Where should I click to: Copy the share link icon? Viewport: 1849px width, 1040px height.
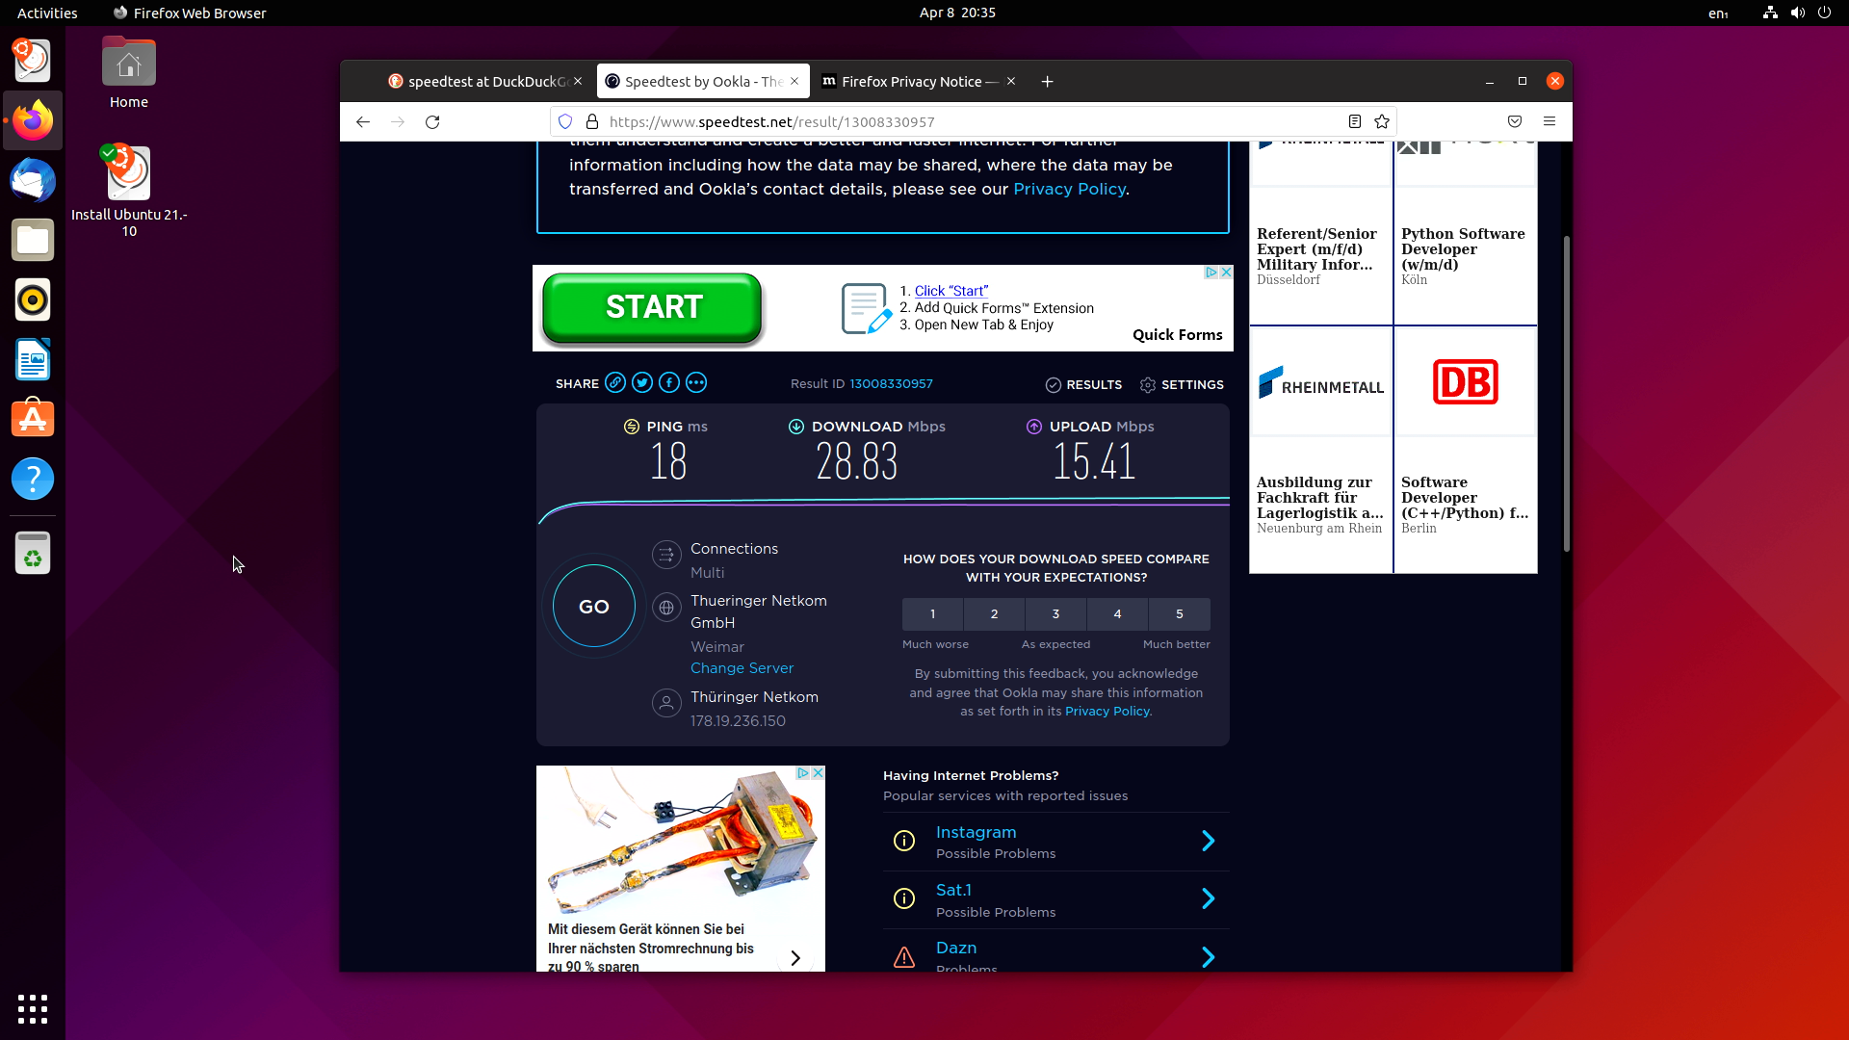click(x=615, y=383)
